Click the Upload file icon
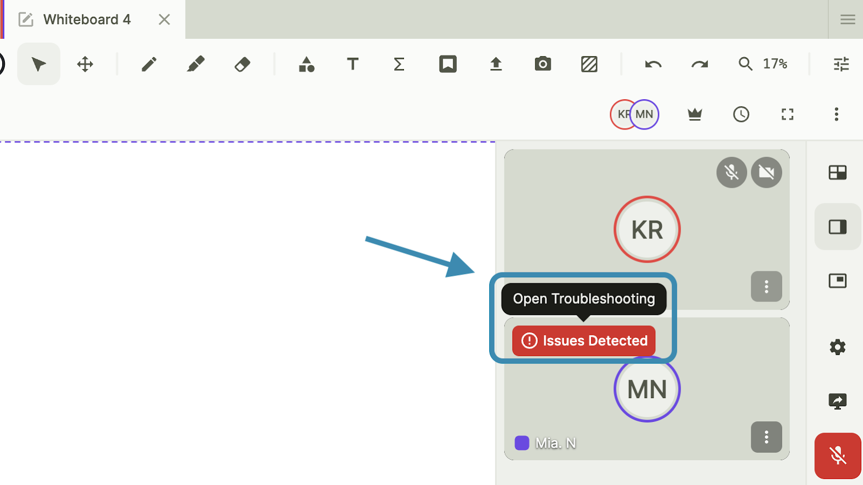The image size is (863, 485). [x=496, y=64]
